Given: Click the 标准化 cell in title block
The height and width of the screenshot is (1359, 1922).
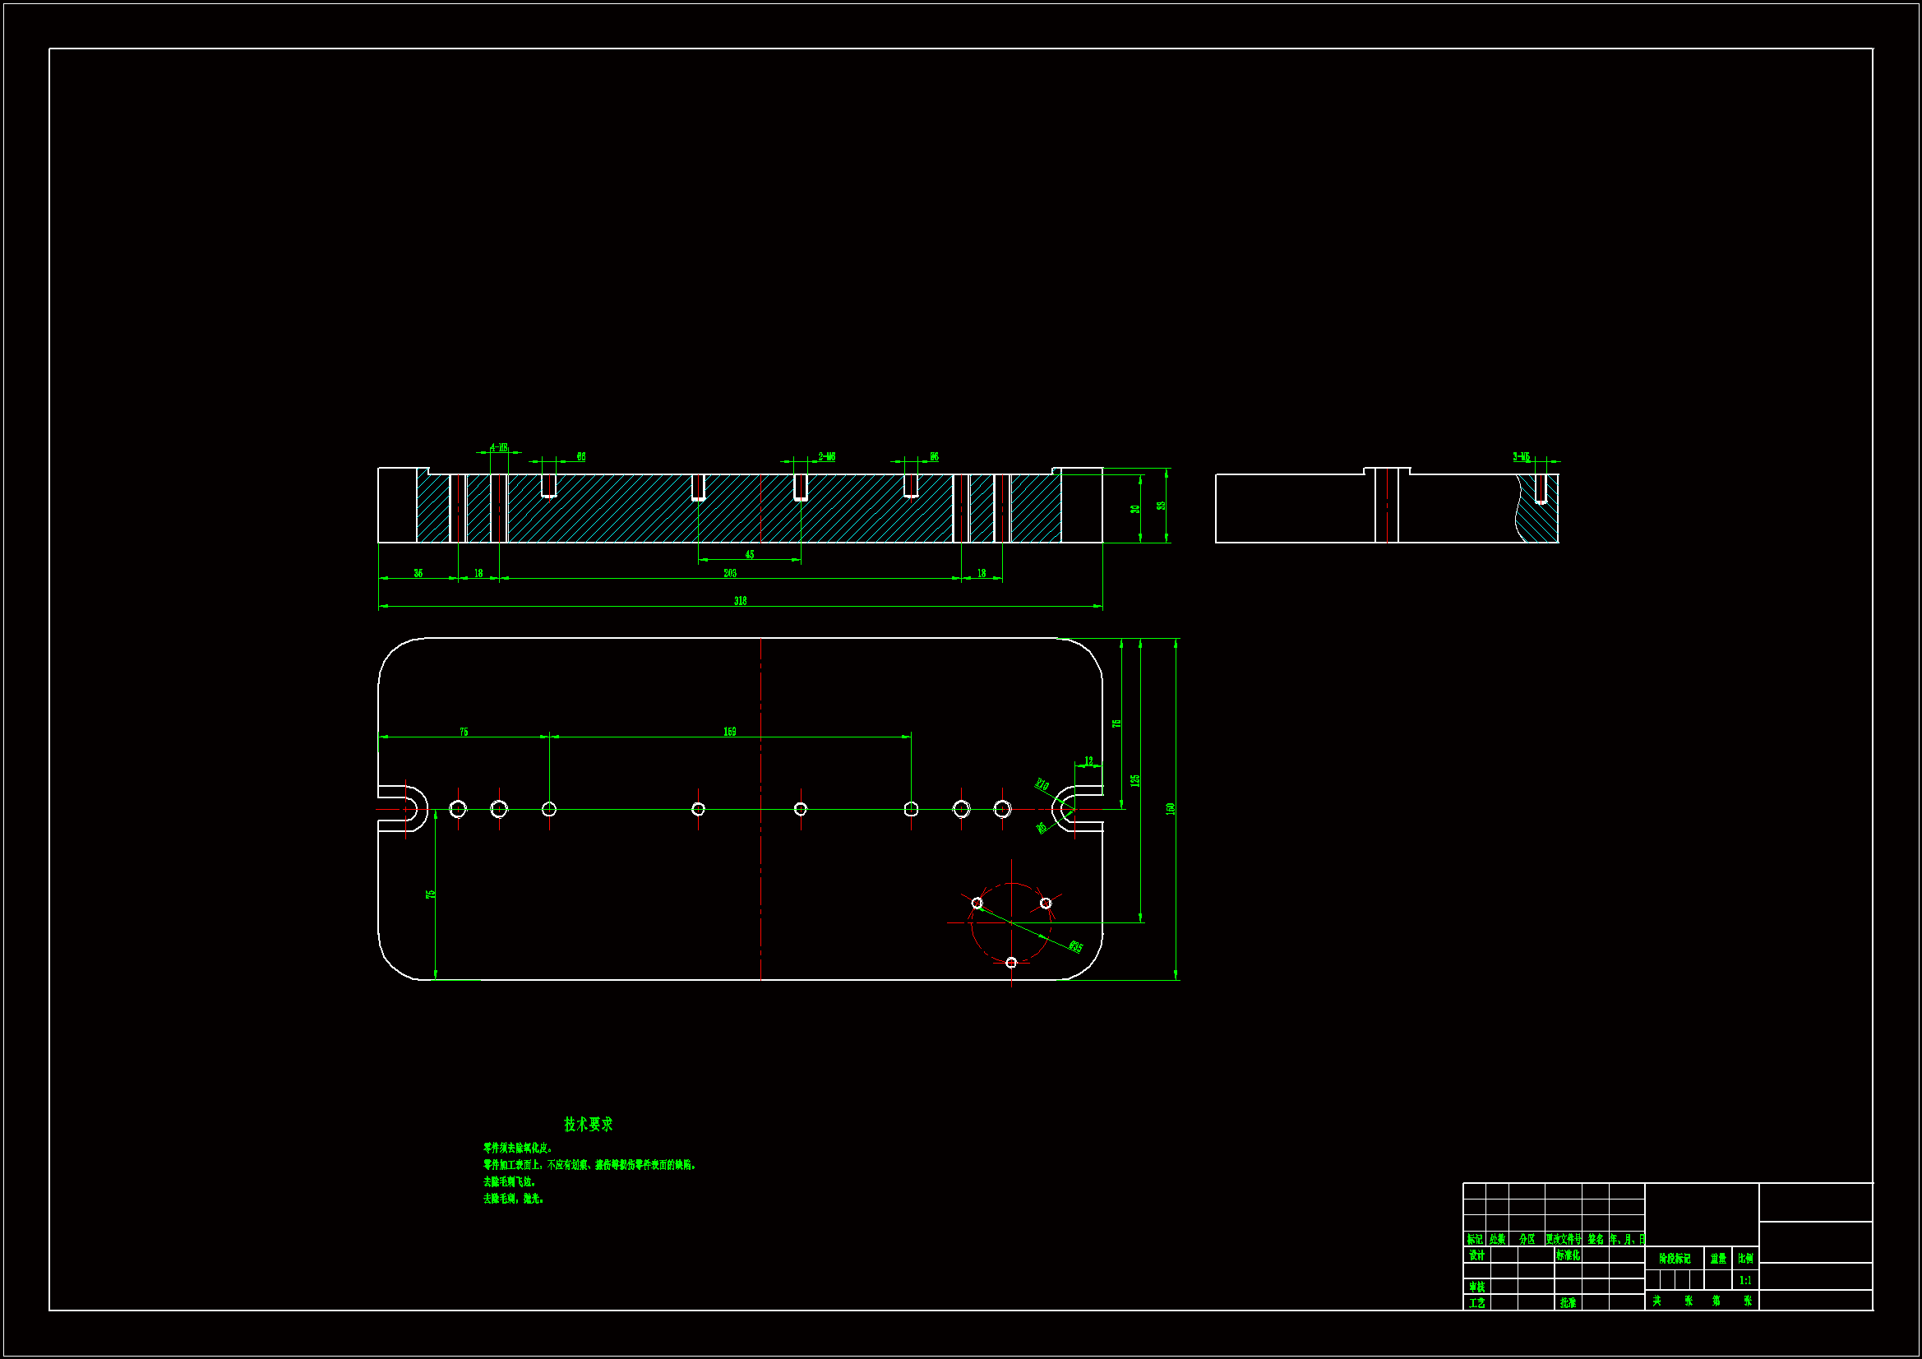Looking at the screenshot, I should click(x=1568, y=1256).
